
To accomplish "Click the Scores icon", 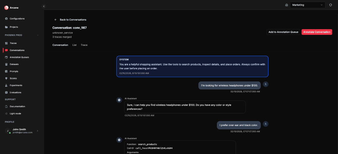I will pos(6,78).
